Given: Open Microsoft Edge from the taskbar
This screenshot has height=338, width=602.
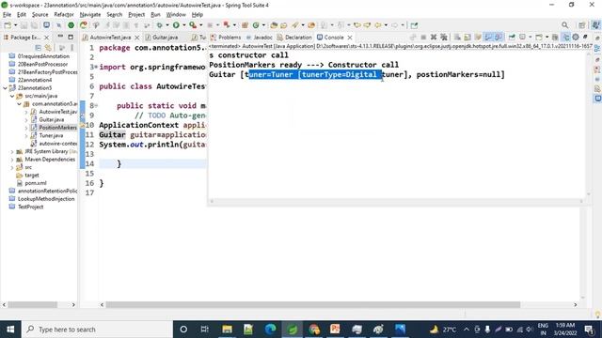Looking at the screenshot, I should 270,330.
